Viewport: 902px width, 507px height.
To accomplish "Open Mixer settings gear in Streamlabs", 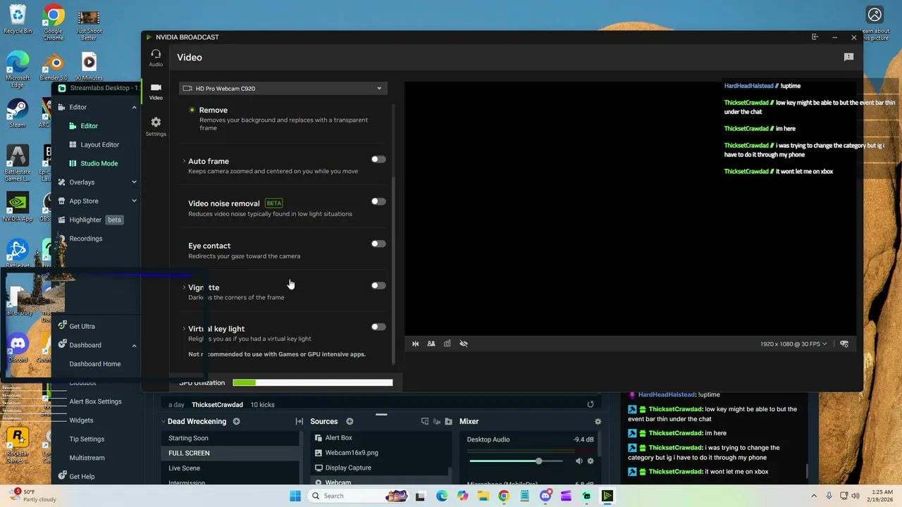I will (x=598, y=421).
